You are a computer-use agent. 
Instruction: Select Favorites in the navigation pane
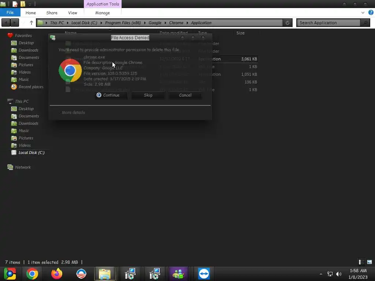(x=23, y=35)
